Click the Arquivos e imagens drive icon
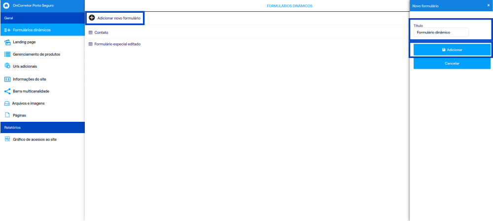 pyautogui.click(x=7, y=103)
